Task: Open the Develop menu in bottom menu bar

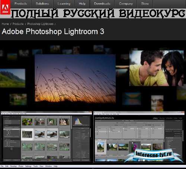Action: [13, 166]
